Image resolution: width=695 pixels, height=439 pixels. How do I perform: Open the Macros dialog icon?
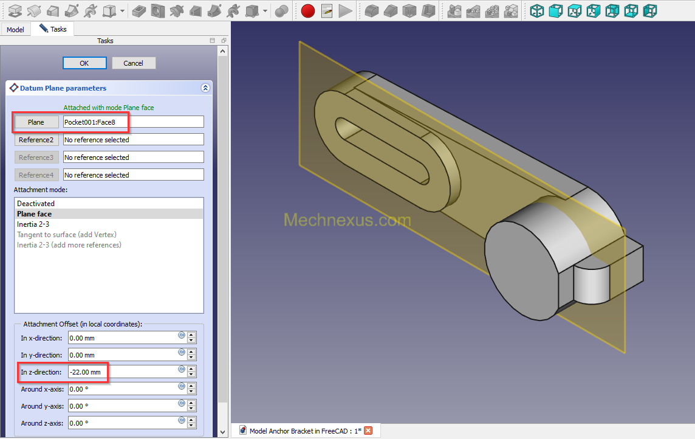(327, 11)
